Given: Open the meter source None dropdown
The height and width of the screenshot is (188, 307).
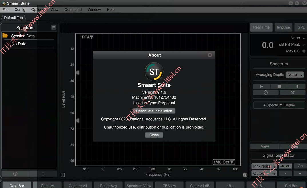Looking at the screenshot, I should pyautogui.click(x=298, y=38).
